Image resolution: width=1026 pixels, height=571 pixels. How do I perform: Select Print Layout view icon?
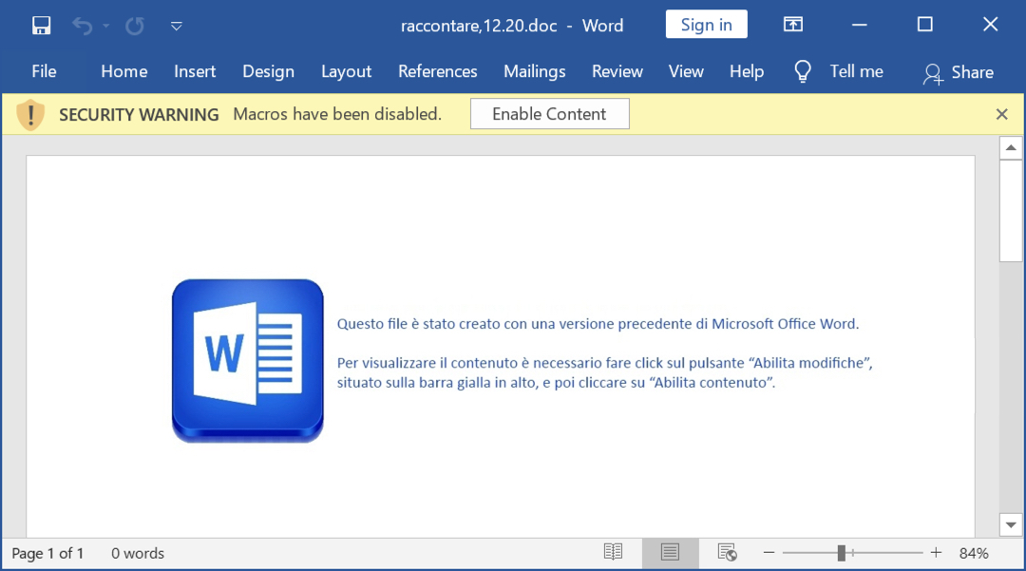click(670, 553)
